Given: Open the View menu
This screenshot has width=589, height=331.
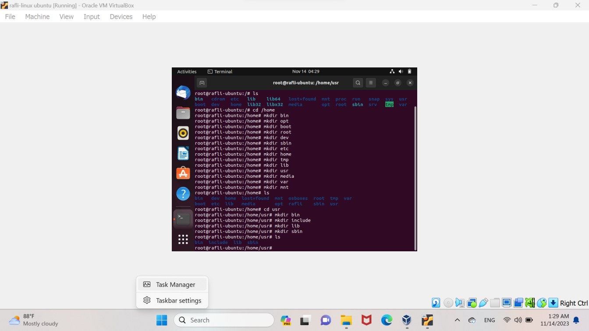Looking at the screenshot, I should [x=67, y=17].
